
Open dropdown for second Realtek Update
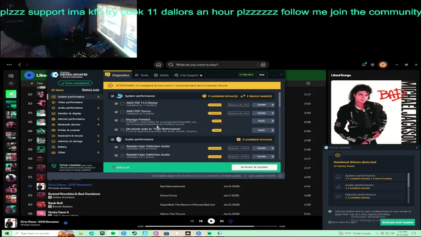click(x=273, y=157)
